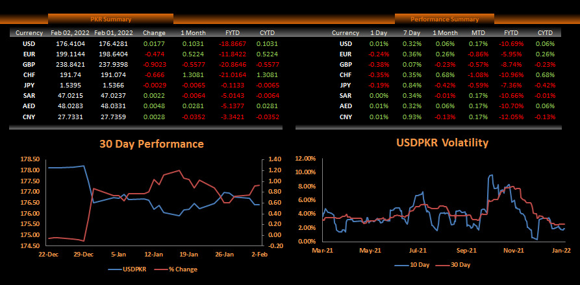Select the Nov-21 date axis label

(514, 250)
